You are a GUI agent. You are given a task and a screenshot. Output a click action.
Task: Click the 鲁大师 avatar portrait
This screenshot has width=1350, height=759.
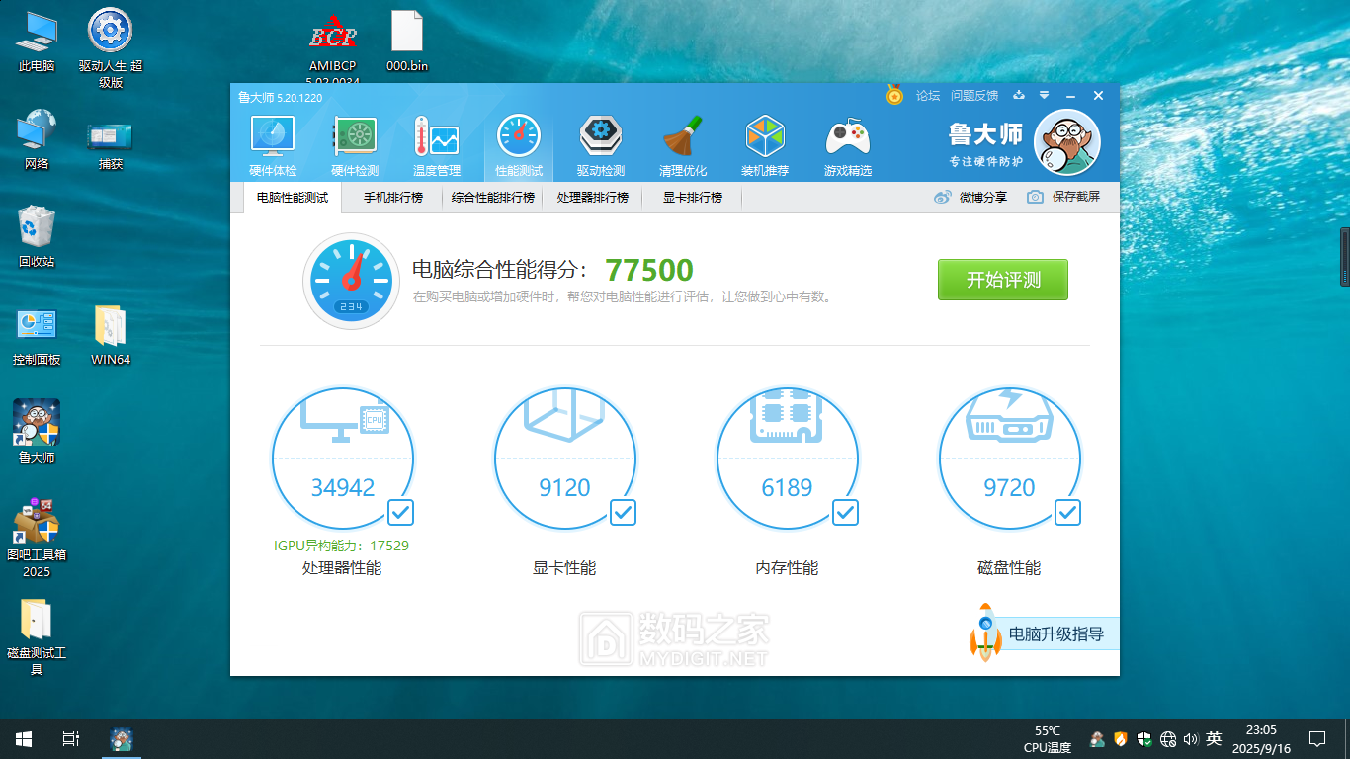1067,141
